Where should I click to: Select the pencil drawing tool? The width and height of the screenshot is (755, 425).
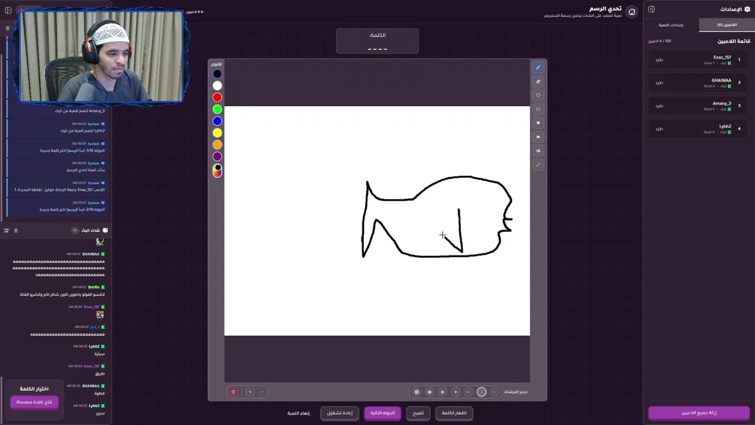(538, 67)
